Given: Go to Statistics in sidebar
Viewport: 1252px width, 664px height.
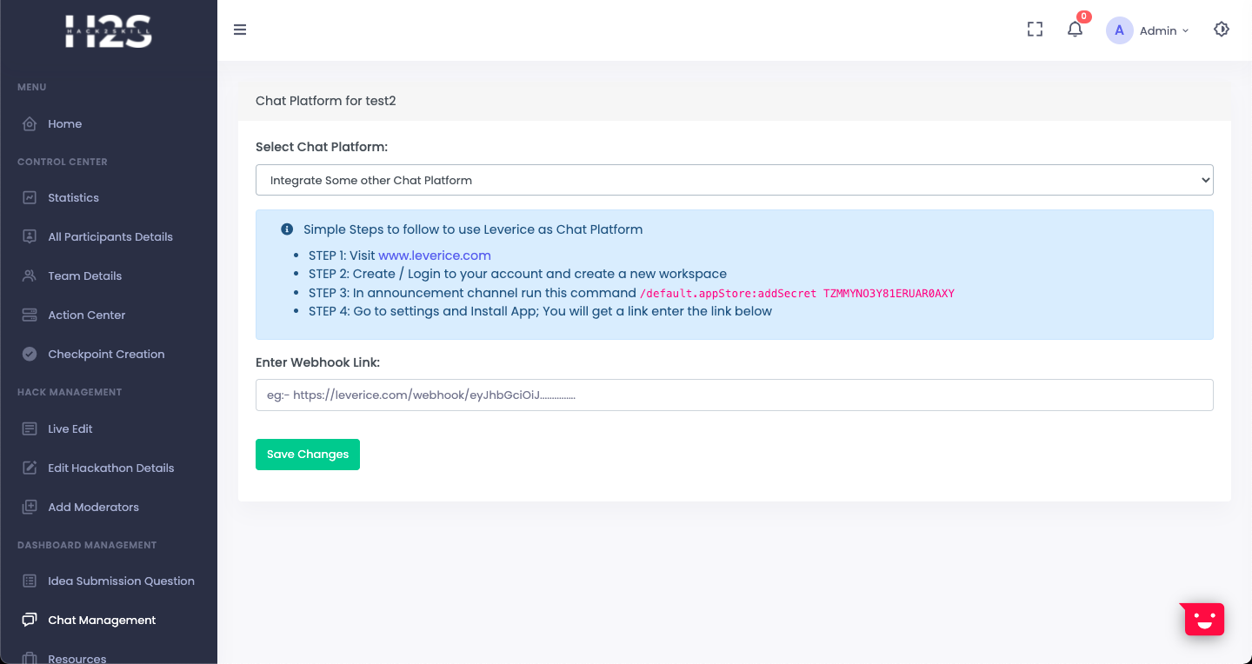Looking at the screenshot, I should point(73,197).
